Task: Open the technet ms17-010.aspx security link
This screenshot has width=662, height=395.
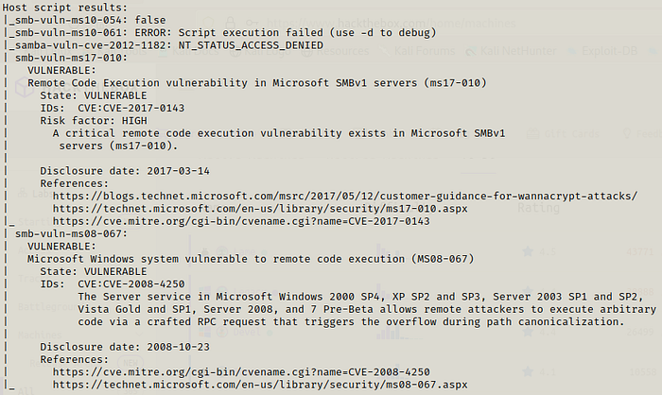Action: [x=260, y=209]
